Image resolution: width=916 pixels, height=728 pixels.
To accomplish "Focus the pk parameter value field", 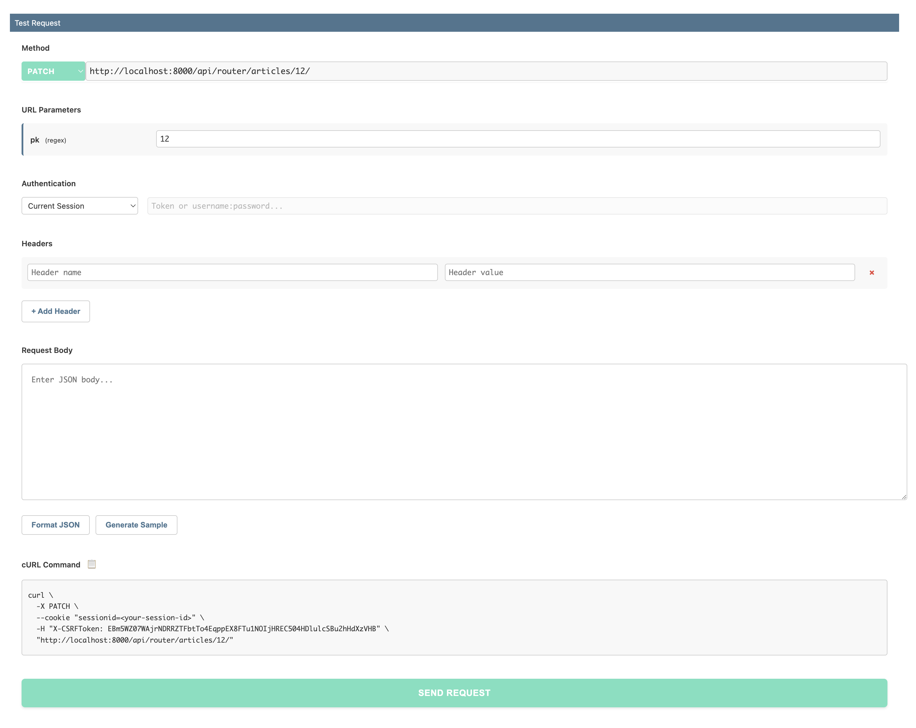I will pyautogui.click(x=517, y=139).
